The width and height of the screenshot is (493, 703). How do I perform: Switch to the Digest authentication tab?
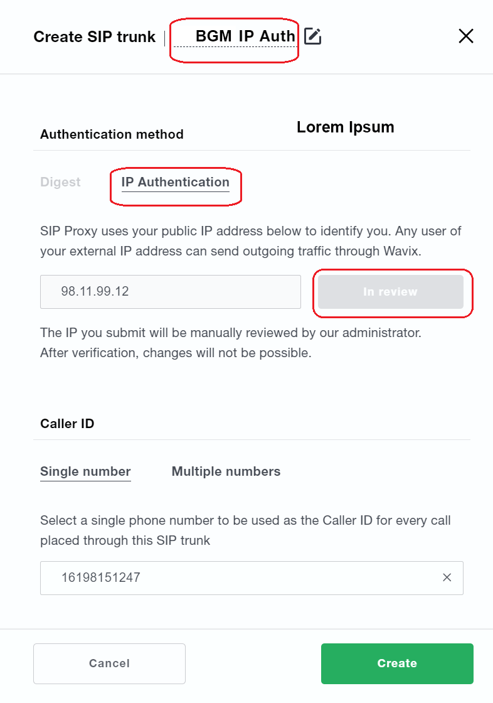pos(60,182)
